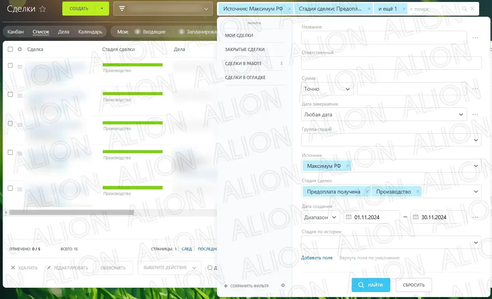Open ellipsis options for Дата завершения field
Screen dimensions: 492x299
click(x=475, y=114)
